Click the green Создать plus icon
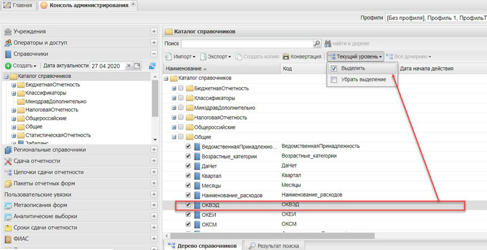487x250 pixels. pyautogui.click(x=8, y=66)
